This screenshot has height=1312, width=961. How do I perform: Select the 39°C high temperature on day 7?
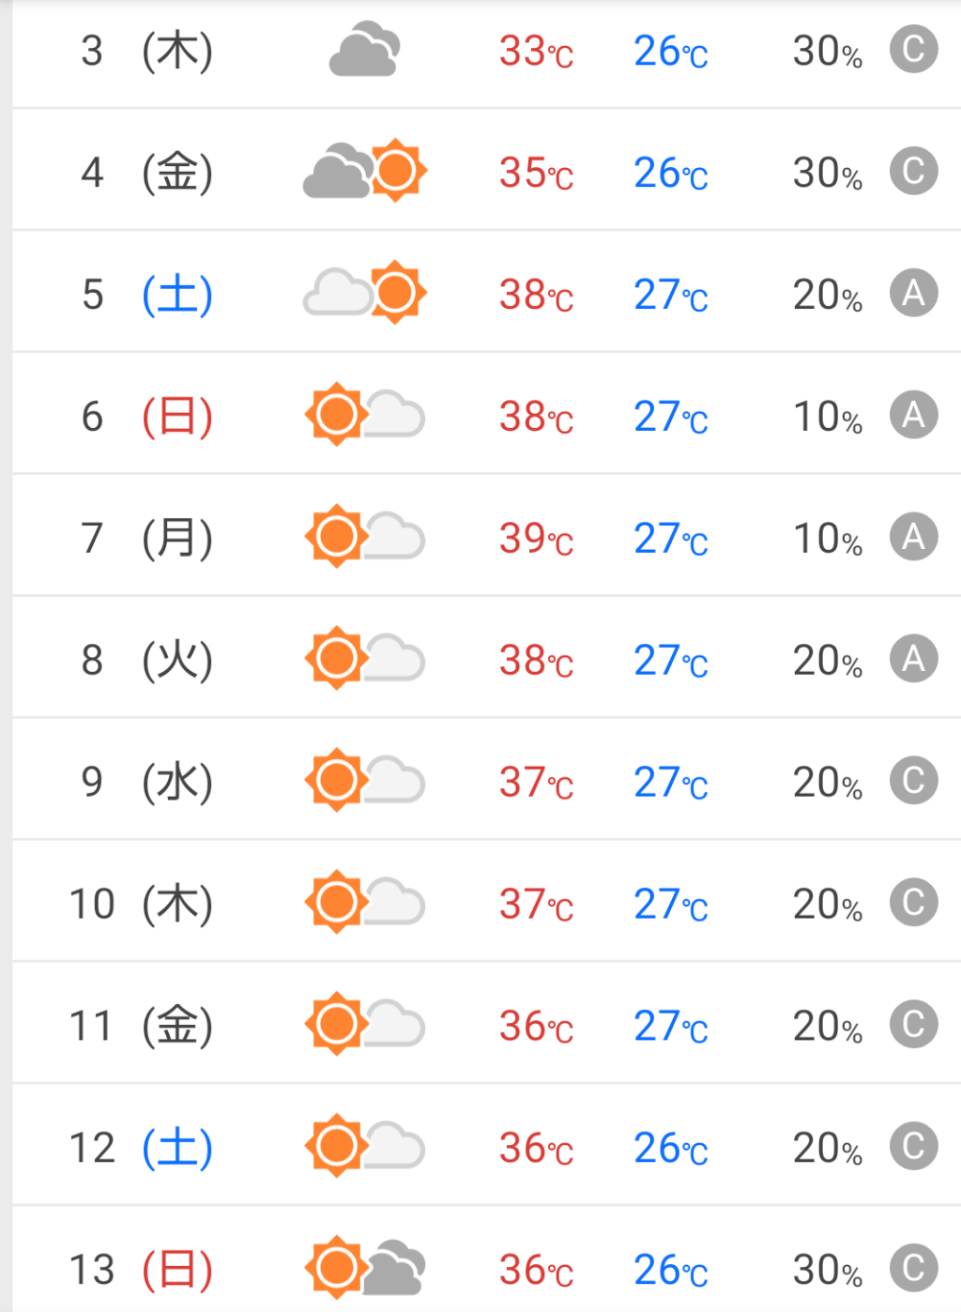click(536, 539)
